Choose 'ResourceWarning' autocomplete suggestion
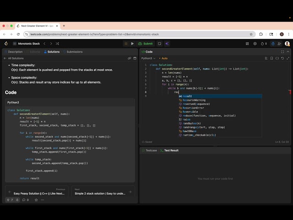The width and height of the screenshot is (293, 220). tap(220, 100)
